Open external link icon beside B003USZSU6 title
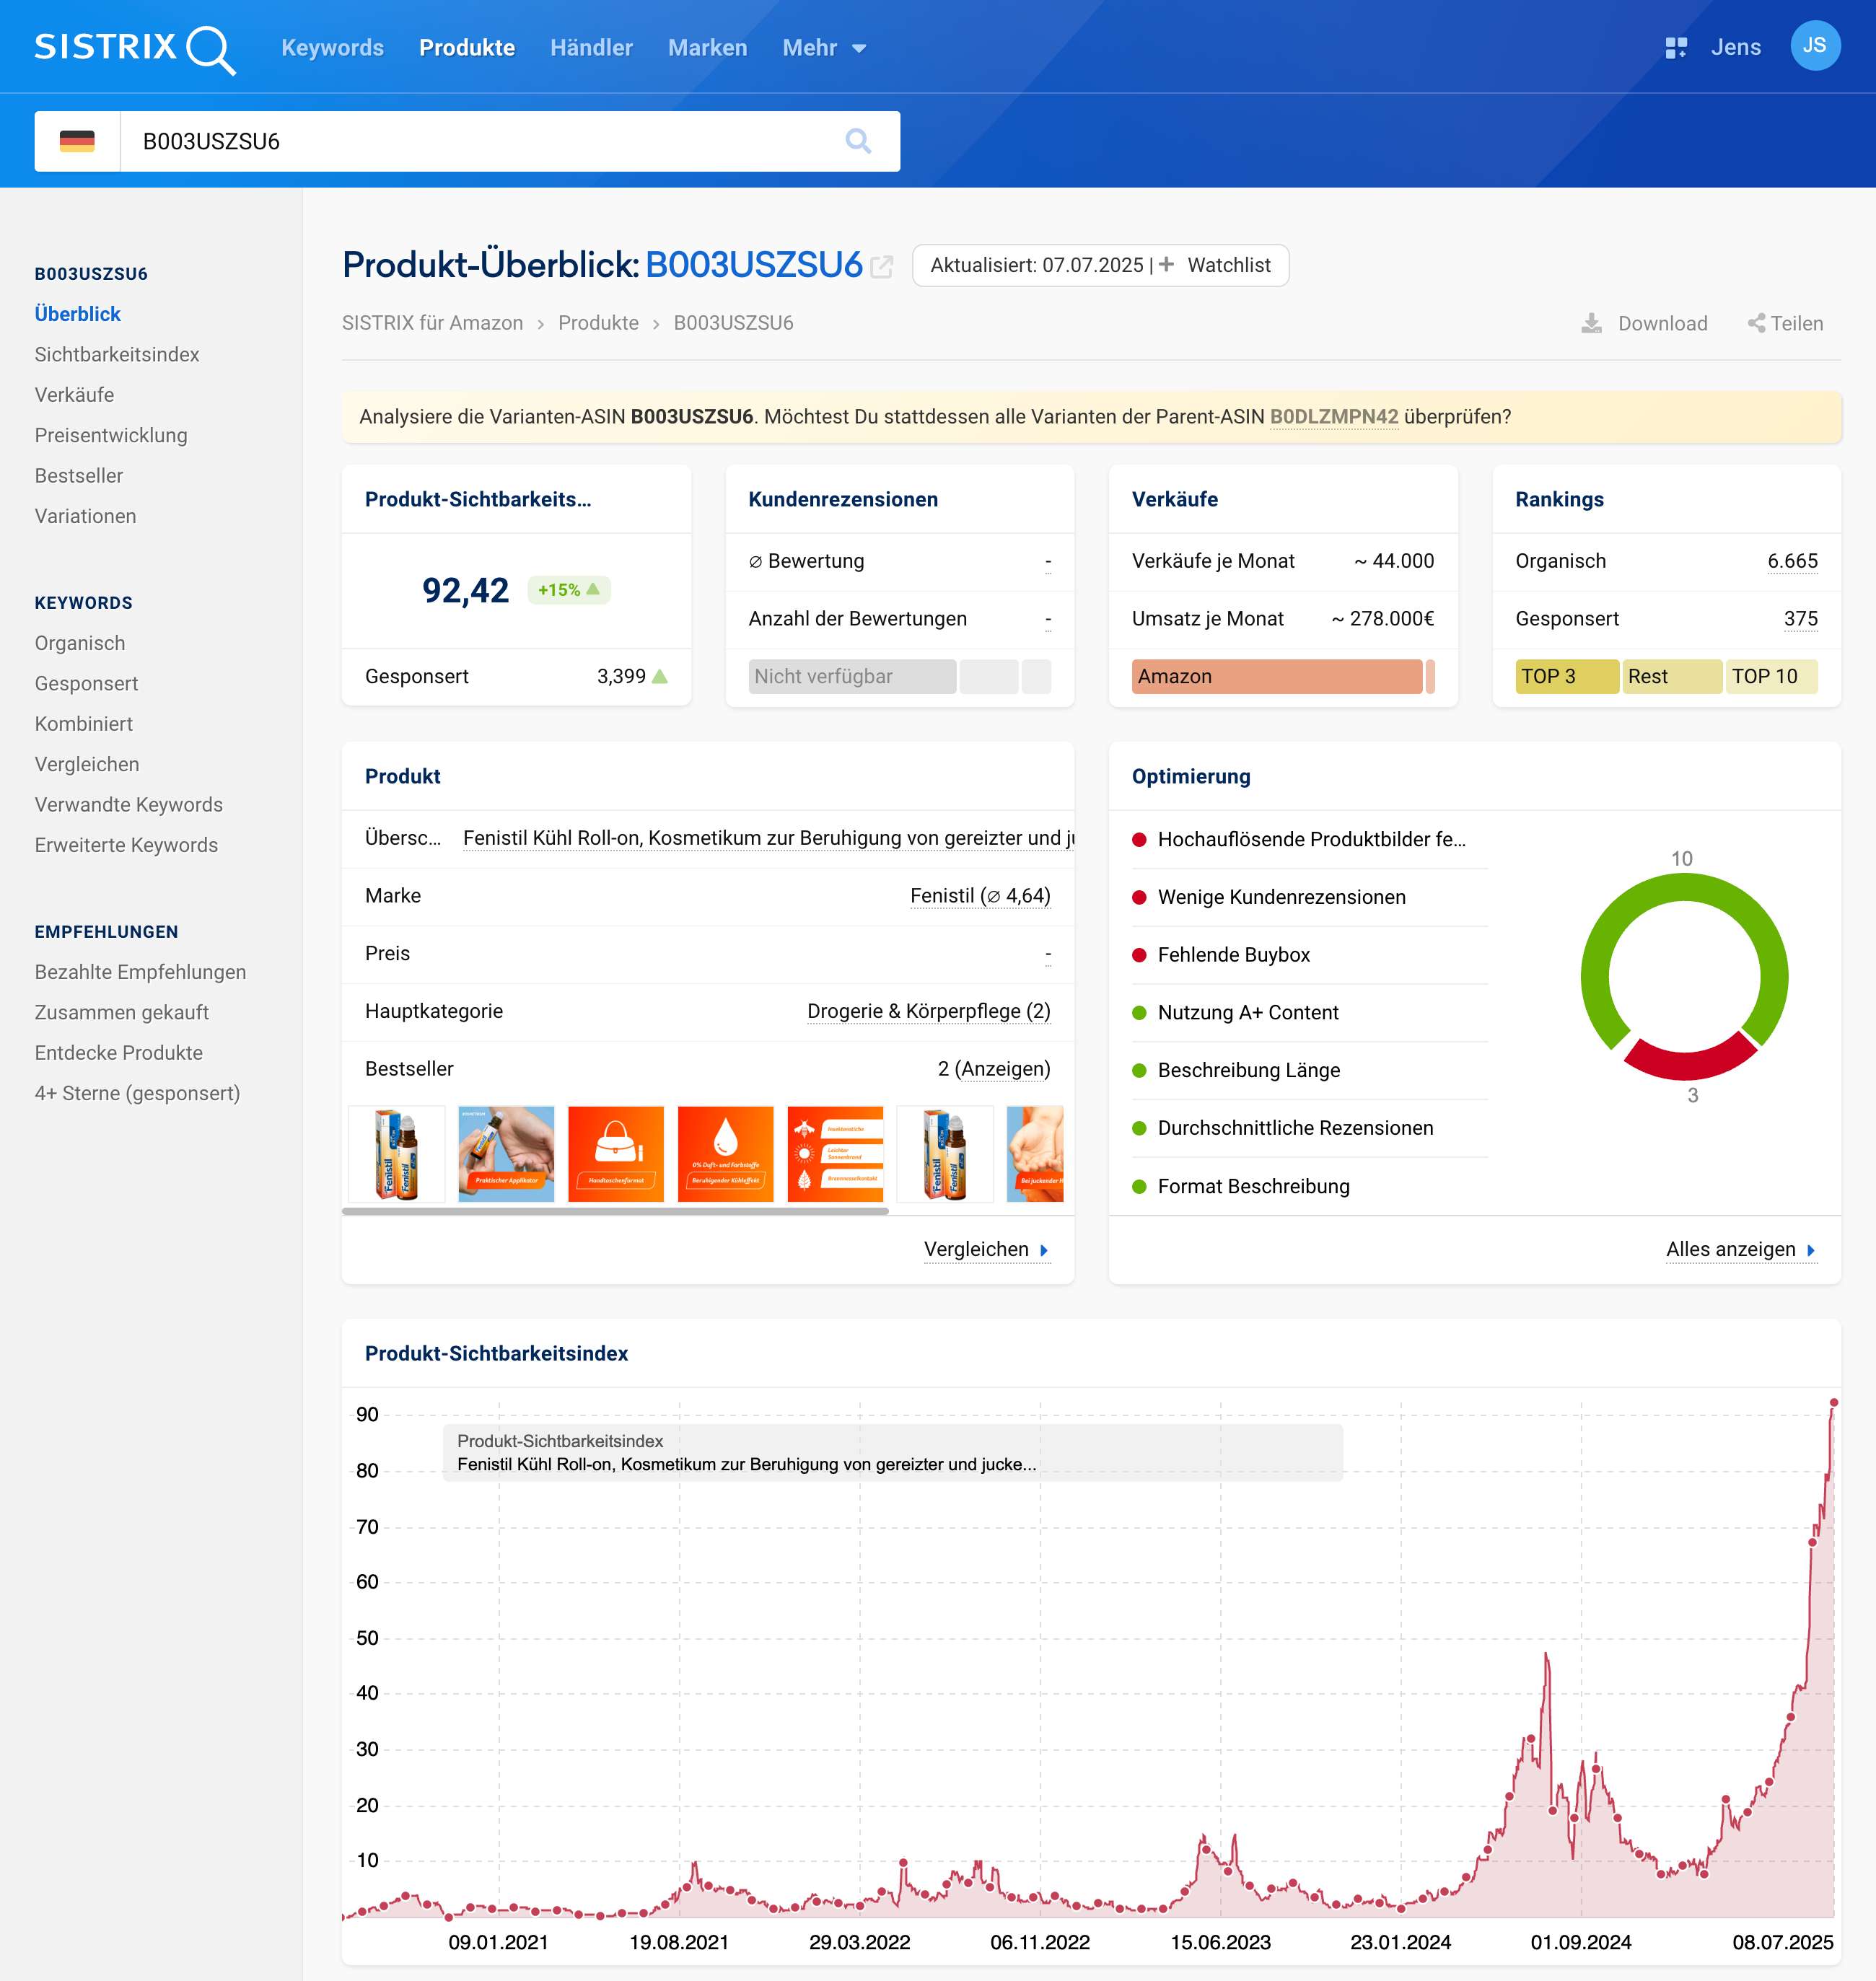This screenshot has width=1876, height=1981. click(881, 266)
